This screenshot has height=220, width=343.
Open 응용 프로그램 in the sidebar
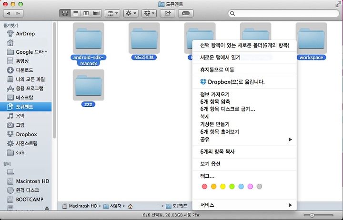click(26, 89)
